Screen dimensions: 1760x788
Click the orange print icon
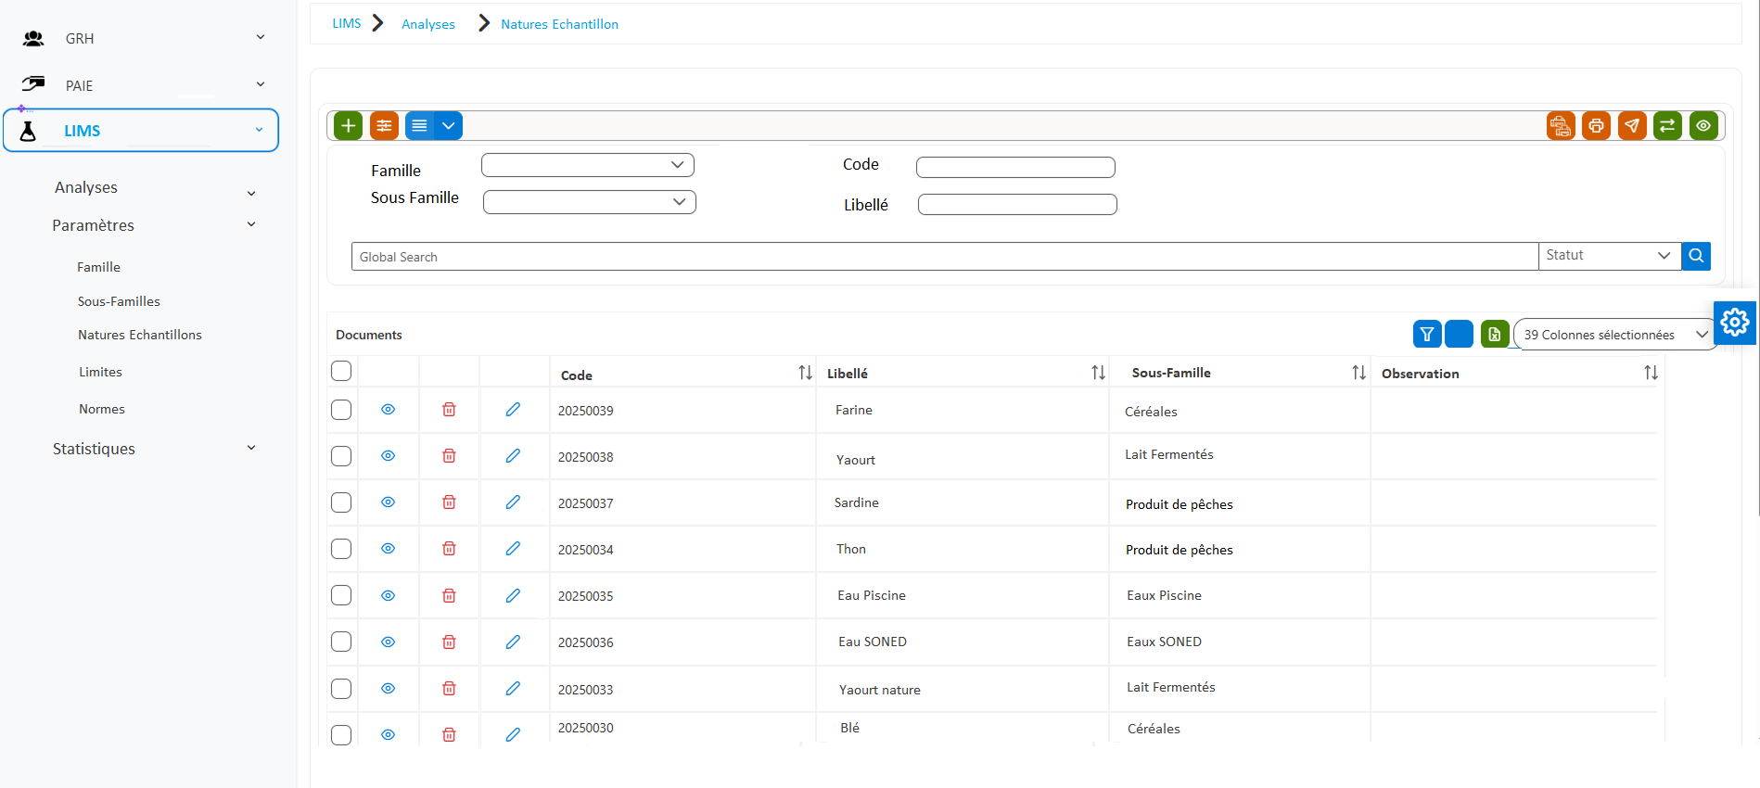tap(1596, 125)
